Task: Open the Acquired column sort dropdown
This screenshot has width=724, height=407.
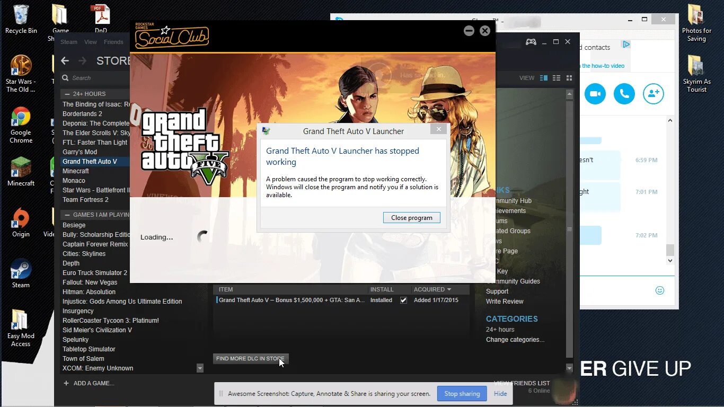Action: click(449, 289)
